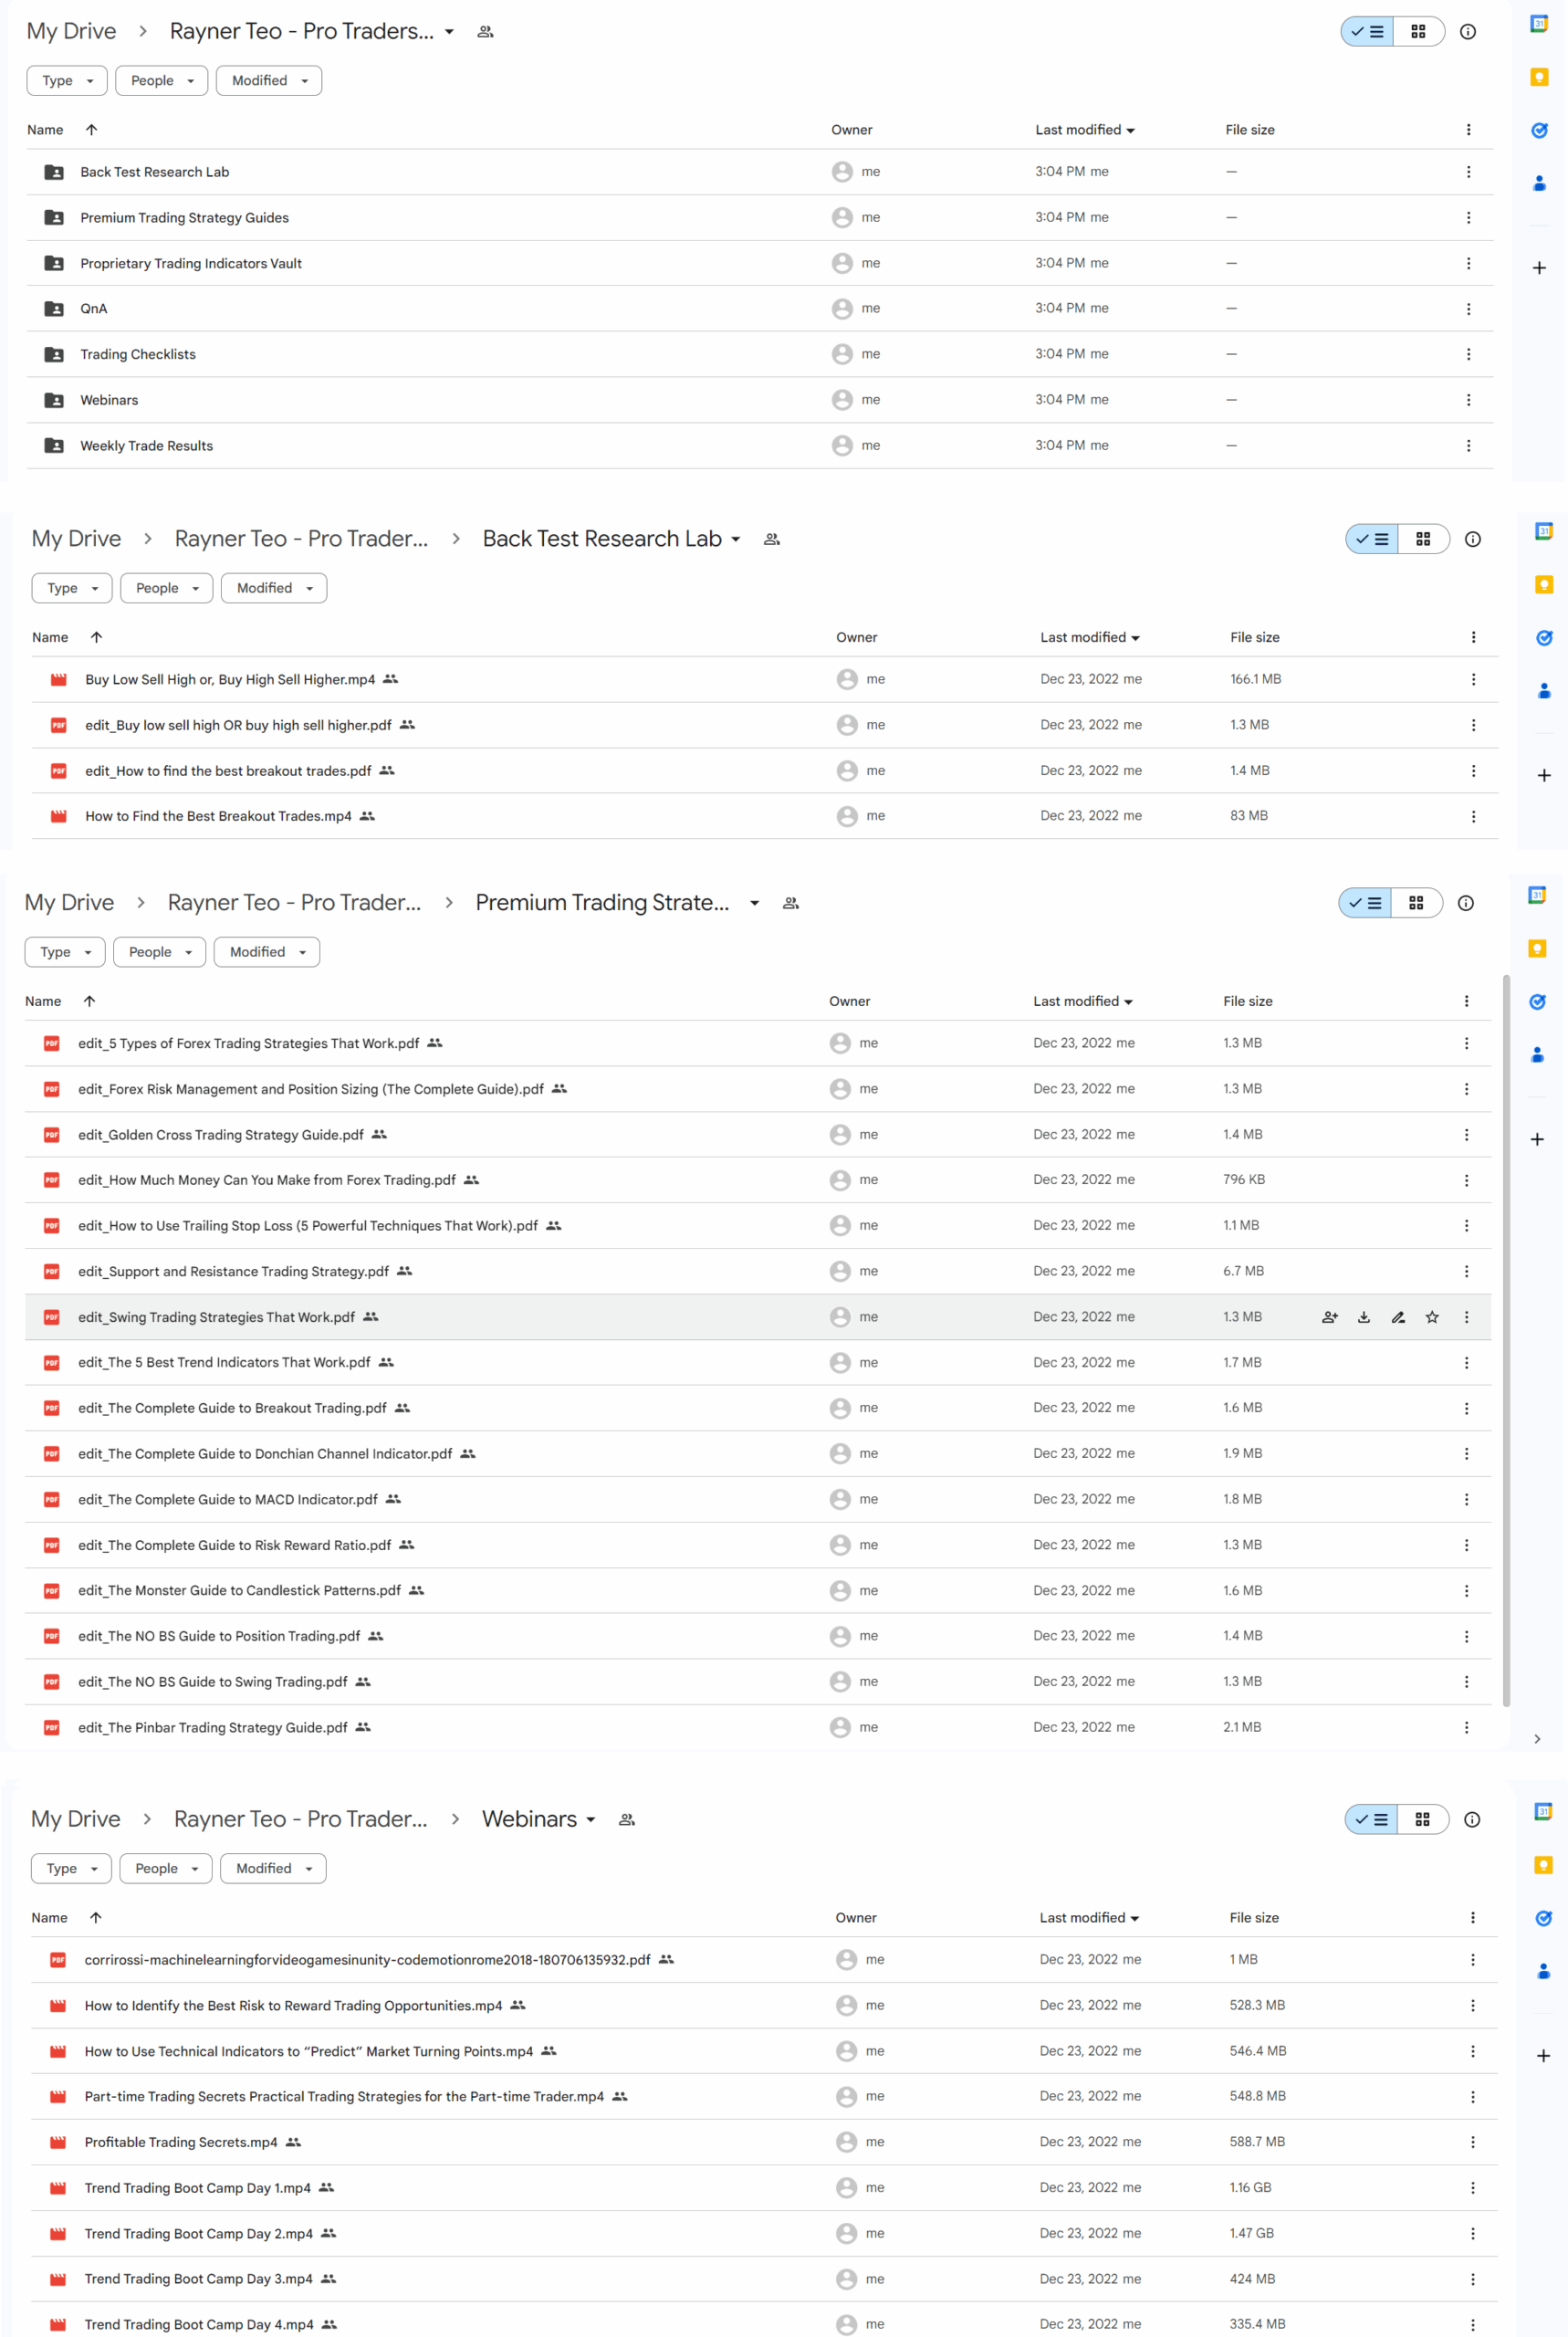This screenshot has width=1568, height=2337.
Task: Switch to grid layout in Premium Trading Strategies view
Action: pyautogui.click(x=1416, y=903)
